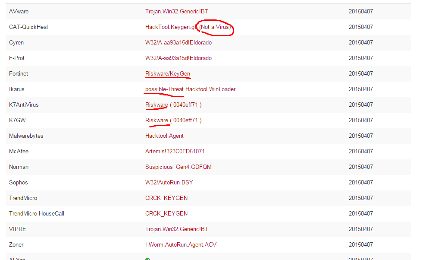The width and height of the screenshot is (426, 260).
Task: Select the McAfee engine name
Action: tap(19, 151)
